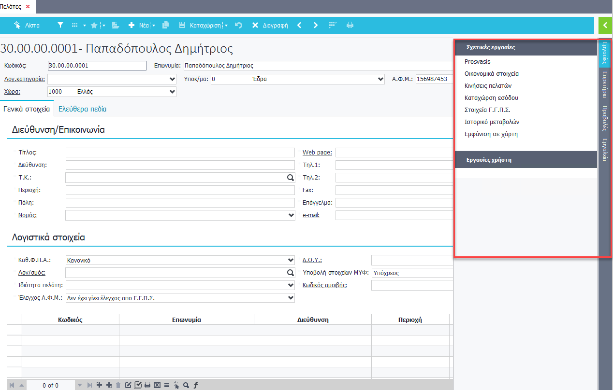Open Οικονομικά στοιχεία in related tasks
This screenshot has width=613, height=390.
(491, 74)
